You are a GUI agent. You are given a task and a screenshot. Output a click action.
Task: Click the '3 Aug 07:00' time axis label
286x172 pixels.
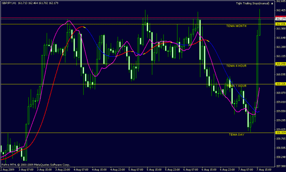(x=26, y=170)
